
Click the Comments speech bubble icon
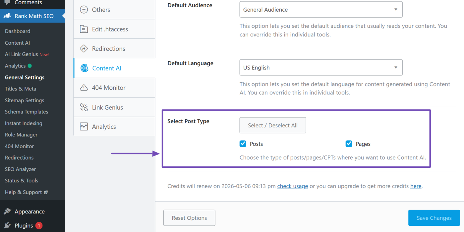coord(7,2)
